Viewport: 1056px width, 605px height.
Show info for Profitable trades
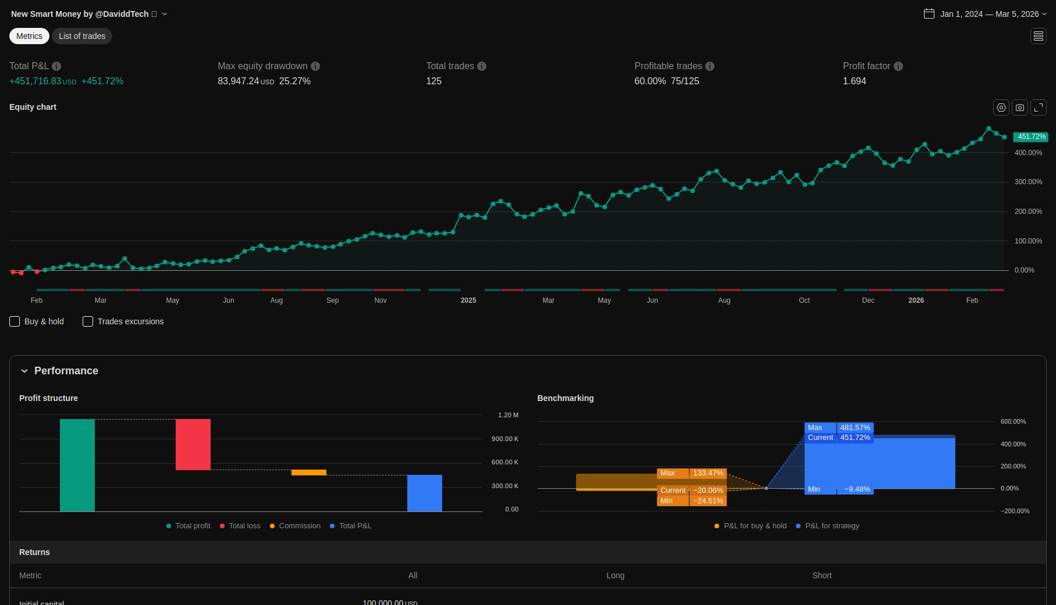(x=710, y=66)
